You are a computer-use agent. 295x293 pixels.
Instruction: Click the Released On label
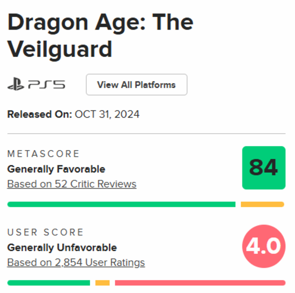(x=40, y=114)
